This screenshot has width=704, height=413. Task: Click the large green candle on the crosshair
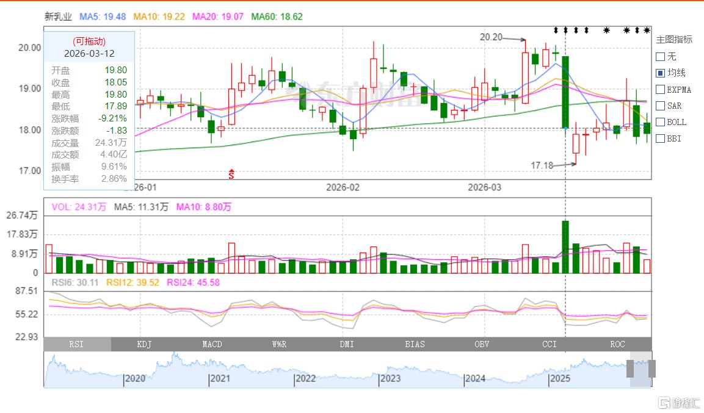565,92
